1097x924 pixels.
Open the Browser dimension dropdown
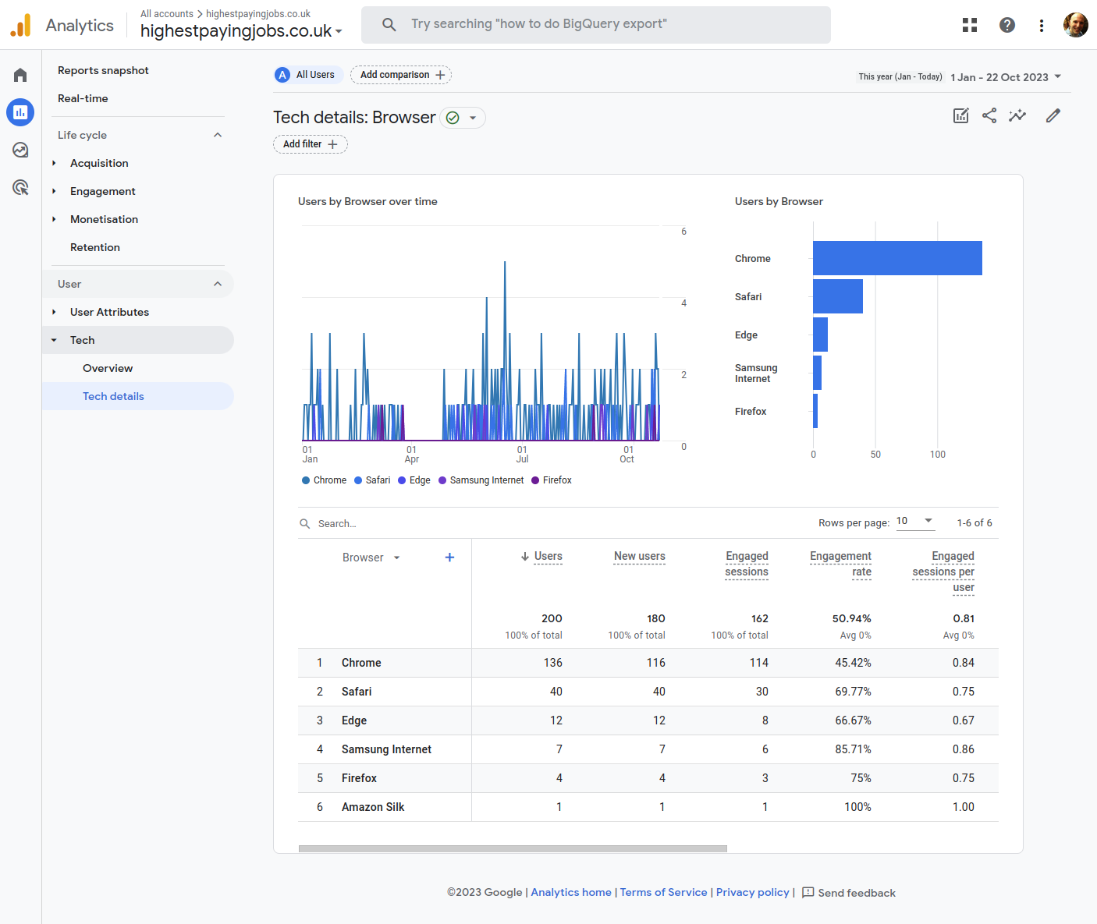point(371,558)
